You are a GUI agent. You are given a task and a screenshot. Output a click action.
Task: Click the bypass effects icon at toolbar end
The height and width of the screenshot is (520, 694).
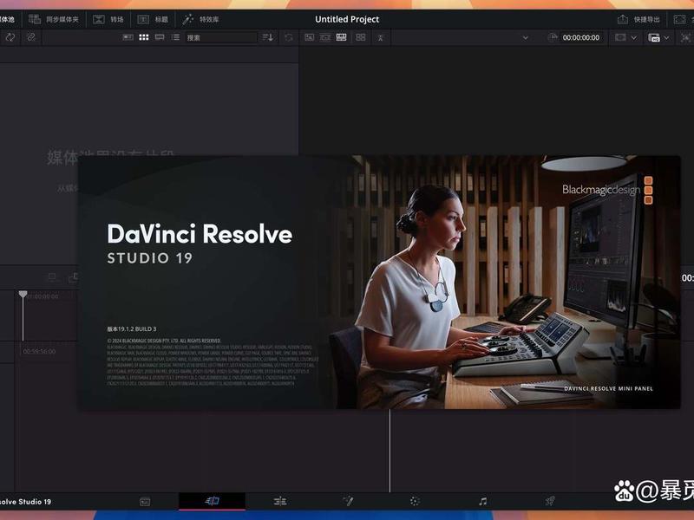(685, 37)
